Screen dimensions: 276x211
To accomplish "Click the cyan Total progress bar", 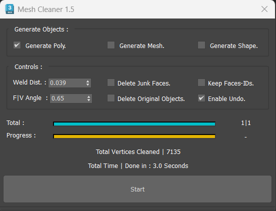I will [134, 124].
